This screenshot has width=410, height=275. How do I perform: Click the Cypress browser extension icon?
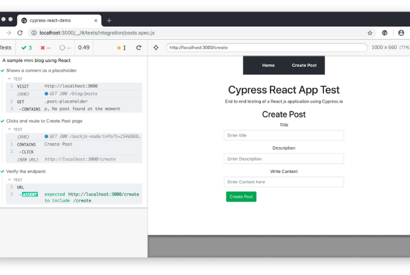pos(385,33)
